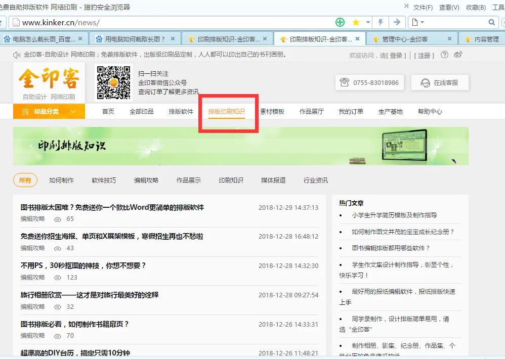Click the go arrow next to address bar
The image size is (505, 359).
pos(397,22)
